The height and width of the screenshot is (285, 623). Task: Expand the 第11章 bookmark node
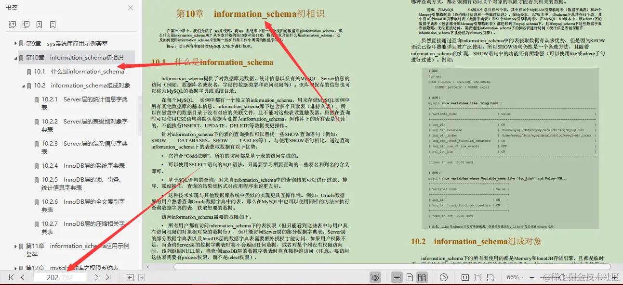[x=15, y=246]
